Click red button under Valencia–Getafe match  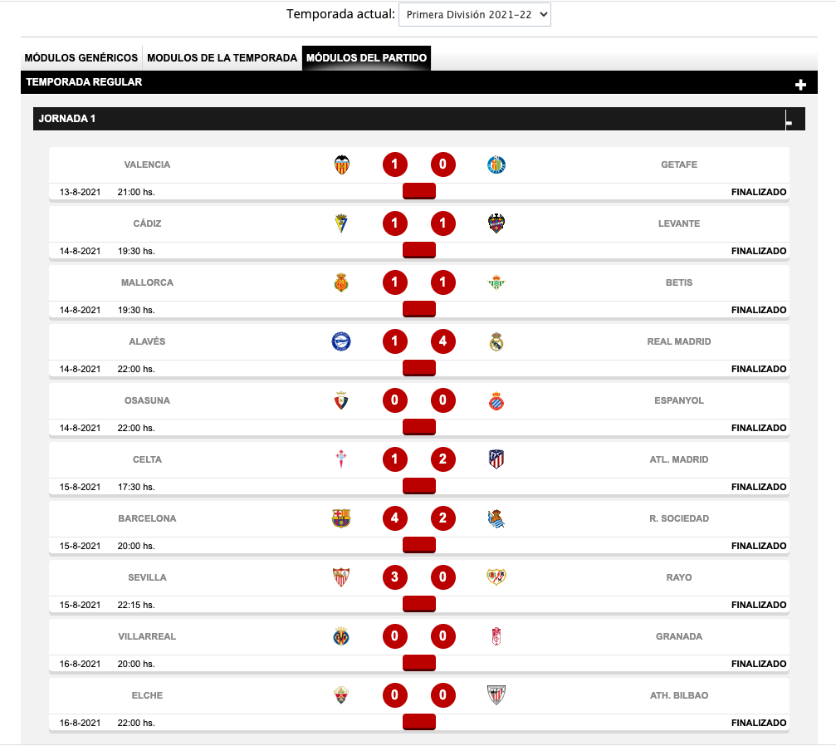[419, 191]
